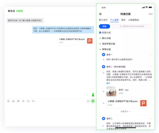
Task: Switch to the 素材 tab
Action: pos(123,20)
